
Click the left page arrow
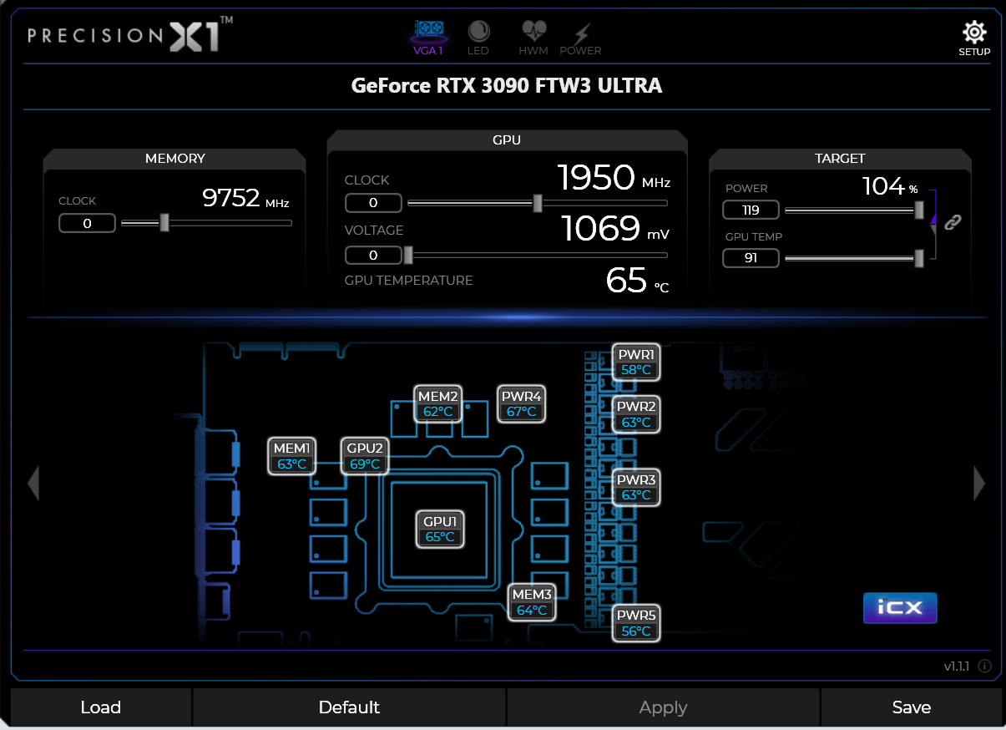click(33, 483)
